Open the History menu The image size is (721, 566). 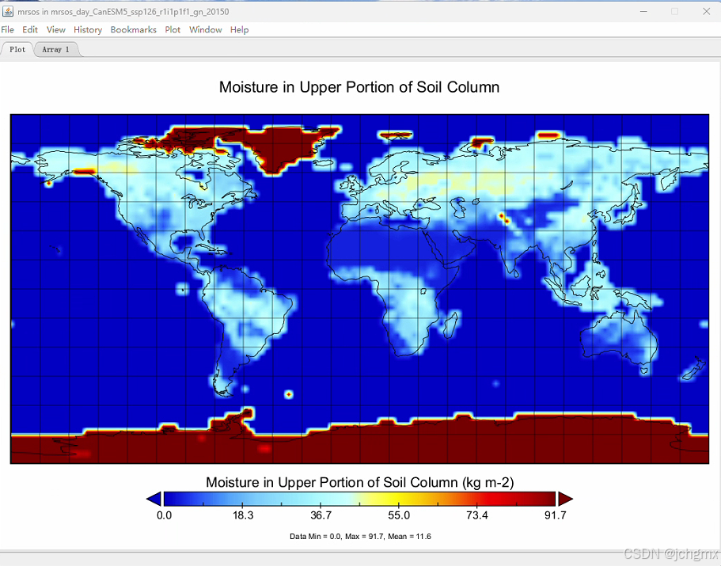[88, 29]
